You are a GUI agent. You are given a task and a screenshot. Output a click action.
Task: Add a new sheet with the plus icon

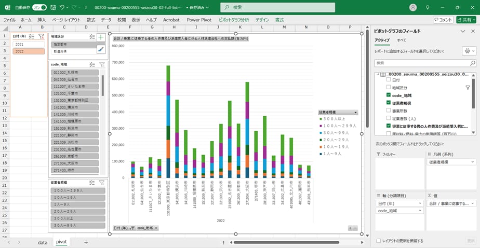(86, 242)
